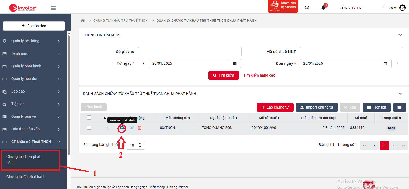
Task: Focus the Số giấy tờ input field
Action: 190,52
